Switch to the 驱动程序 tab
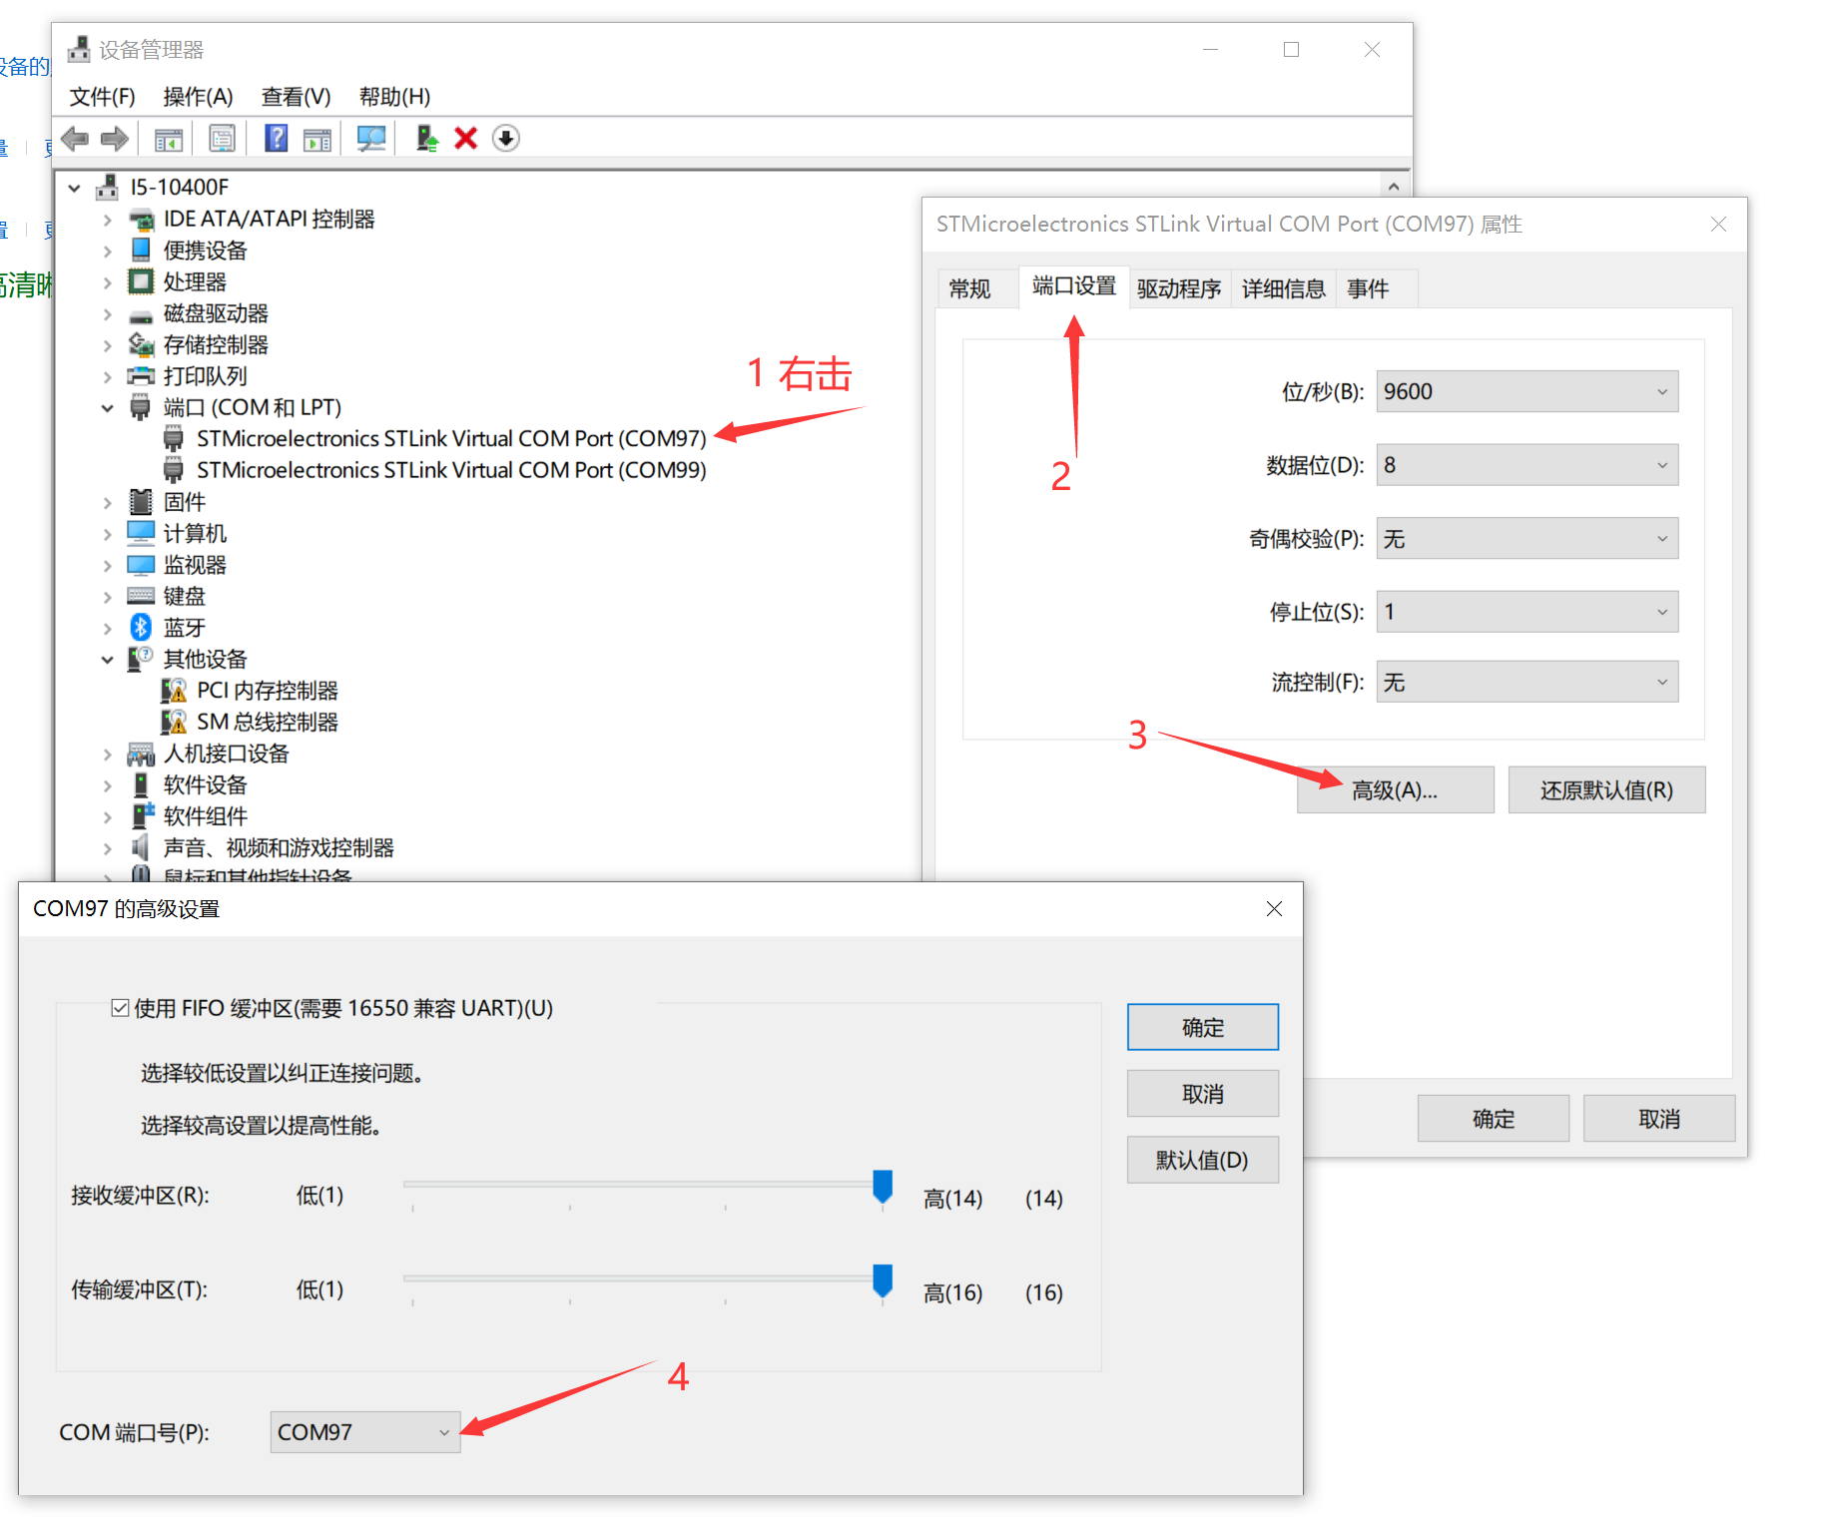The width and height of the screenshot is (1829, 1525). pyautogui.click(x=1178, y=289)
